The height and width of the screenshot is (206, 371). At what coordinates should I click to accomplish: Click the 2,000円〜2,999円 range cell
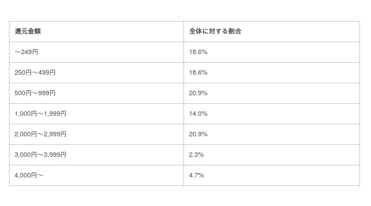click(x=40, y=134)
